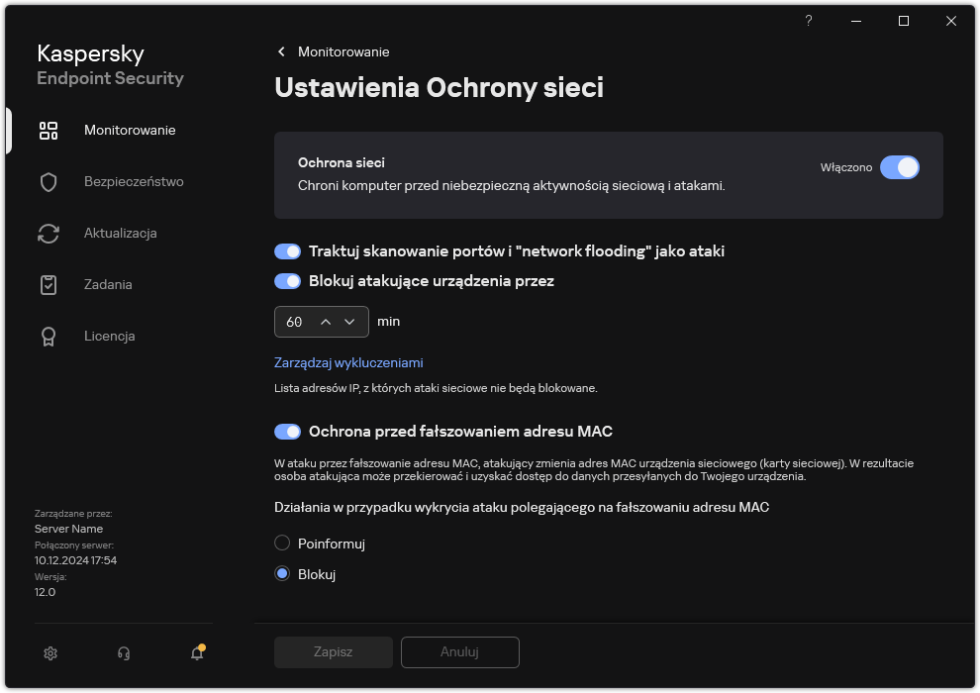Viewport: 980px width, 693px height.
Task: View Licencja information
Action: click(109, 336)
